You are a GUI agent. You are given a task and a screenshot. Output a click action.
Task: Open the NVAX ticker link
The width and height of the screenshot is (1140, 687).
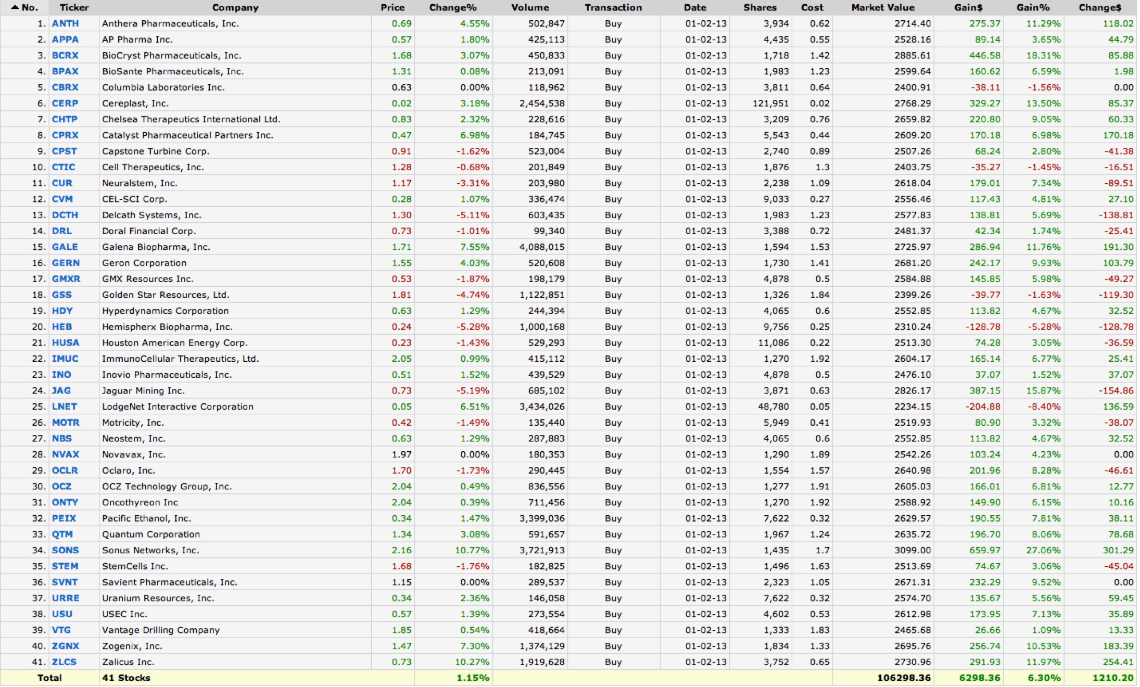pos(66,454)
